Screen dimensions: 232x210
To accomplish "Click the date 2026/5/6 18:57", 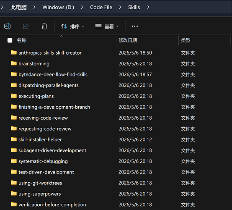I will tap(135, 74).
